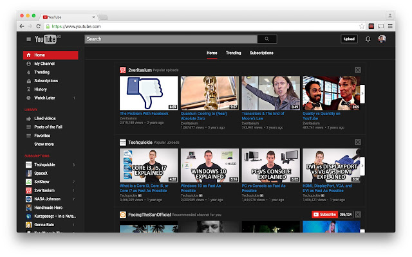This screenshot has height=257, width=412.
Task: Select the YouTube browser tab
Action: 69,17
